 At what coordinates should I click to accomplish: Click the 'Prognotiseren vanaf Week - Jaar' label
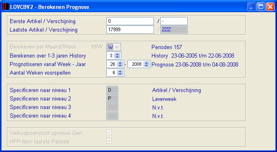[x=48, y=64]
